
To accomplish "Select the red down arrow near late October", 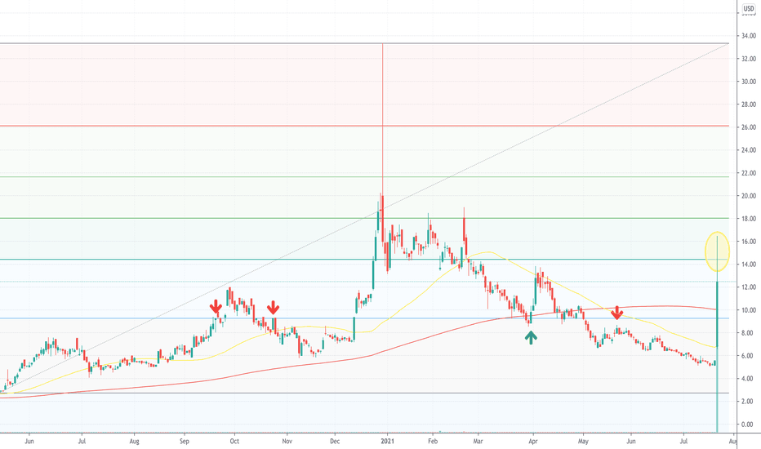I will pos(274,307).
